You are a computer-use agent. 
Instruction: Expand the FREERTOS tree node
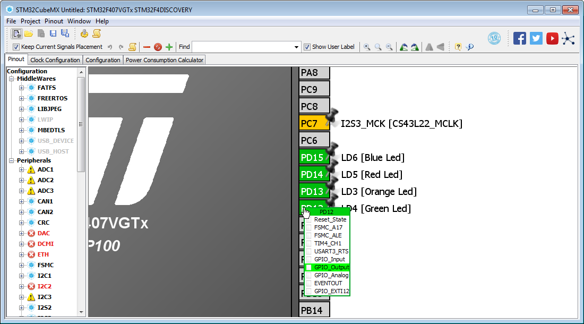[22, 98]
